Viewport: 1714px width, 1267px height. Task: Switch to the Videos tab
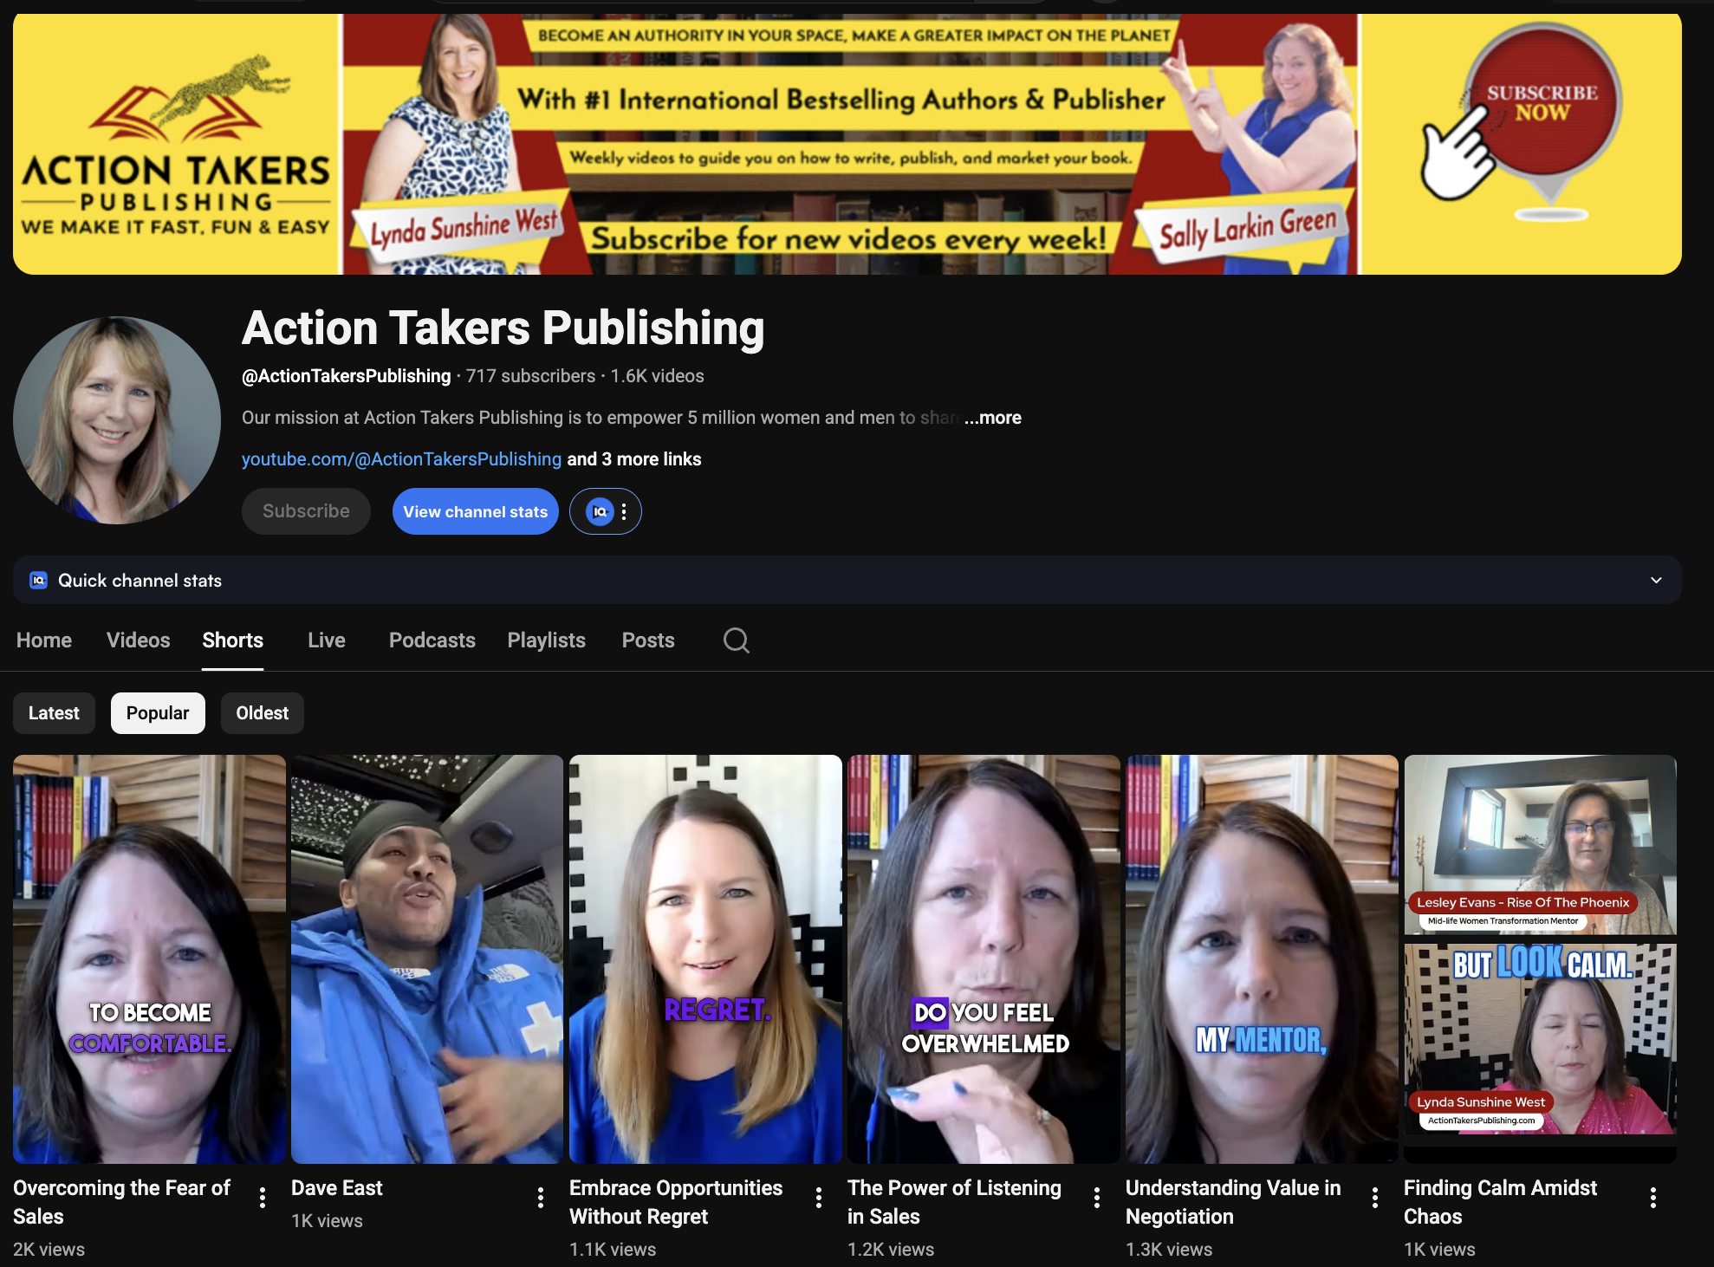click(138, 640)
